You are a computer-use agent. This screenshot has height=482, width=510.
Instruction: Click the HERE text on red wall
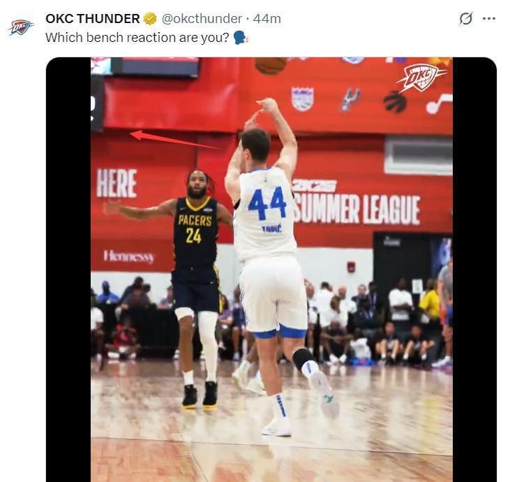pos(117,183)
